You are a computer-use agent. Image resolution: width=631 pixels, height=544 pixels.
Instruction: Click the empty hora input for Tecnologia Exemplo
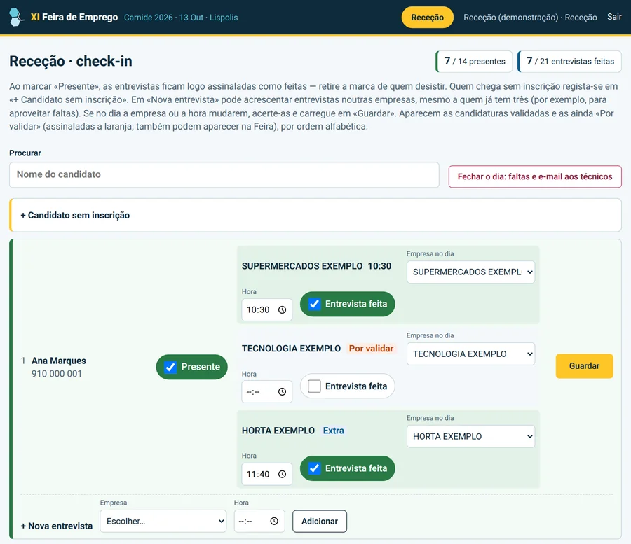(x=267, y=392)
